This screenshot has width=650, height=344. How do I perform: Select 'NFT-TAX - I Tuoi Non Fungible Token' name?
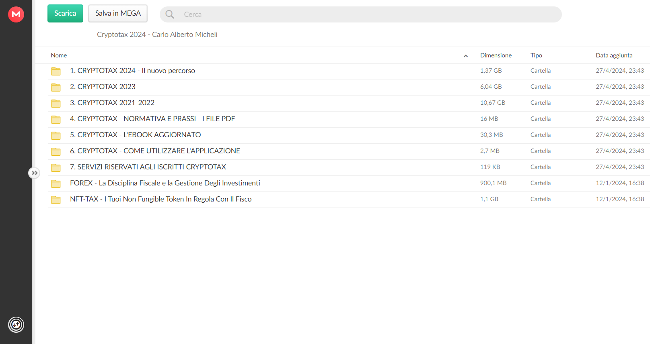161,199
